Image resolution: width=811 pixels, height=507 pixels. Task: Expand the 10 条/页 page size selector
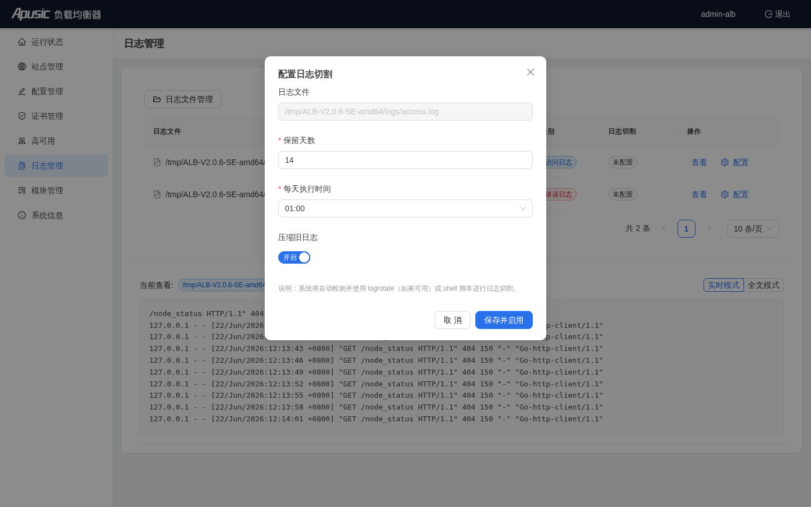click(753, 229)
